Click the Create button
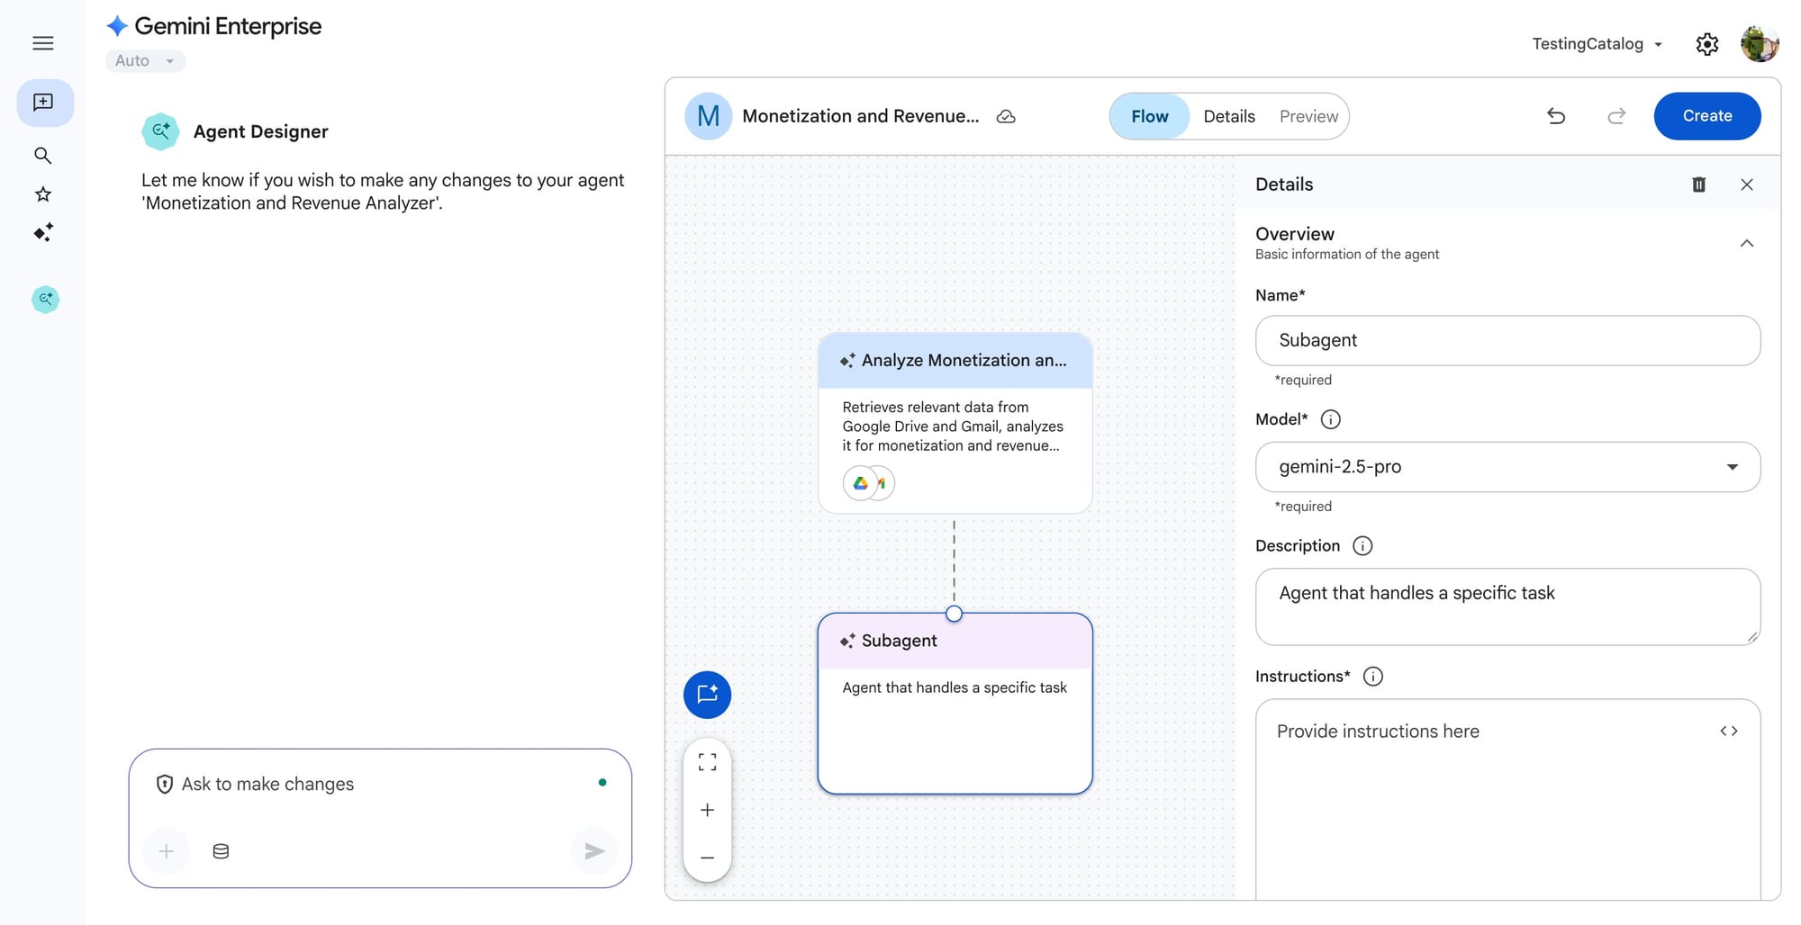This screenshot has width=1801, height=925. tap(1706, 116)
